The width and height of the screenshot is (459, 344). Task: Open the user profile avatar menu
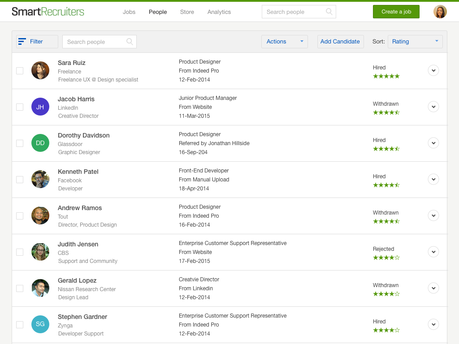tap(440, 12)
